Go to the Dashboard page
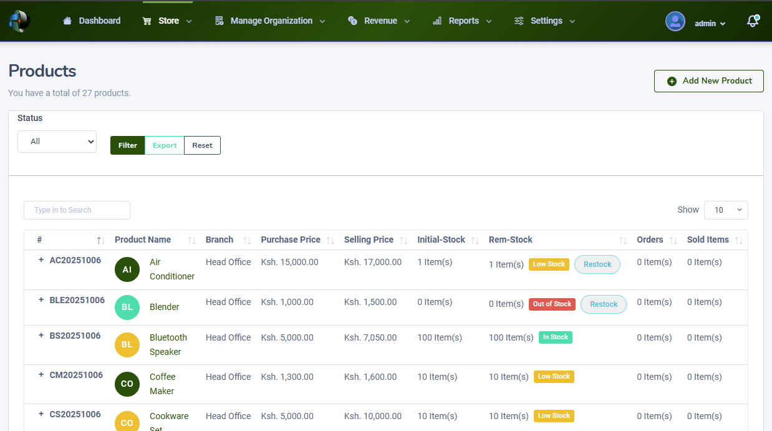 tap(92, 21)
